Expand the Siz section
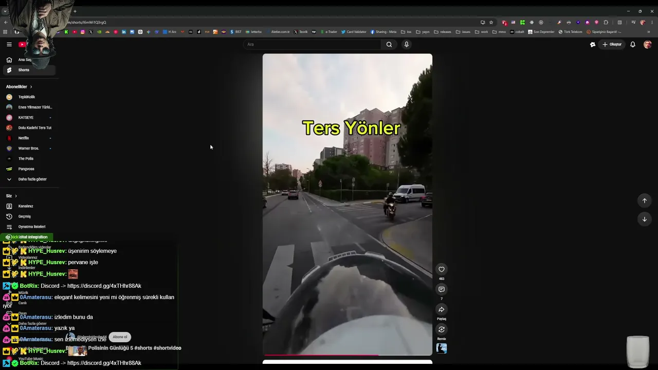The height and width of the screenshot is (370, 658). pyautogui.click(x=11, y=196)
